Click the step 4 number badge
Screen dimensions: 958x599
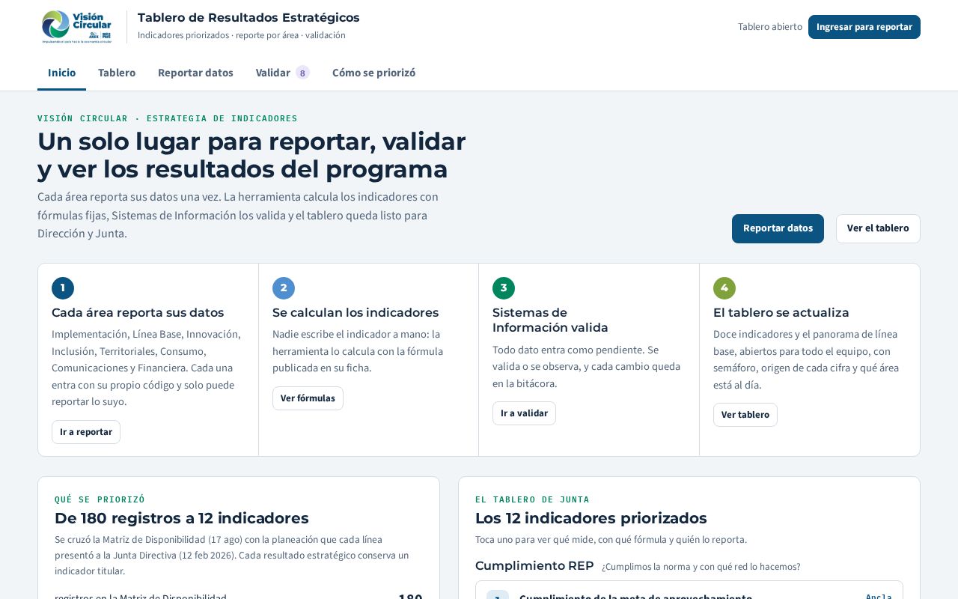(724, 288)
